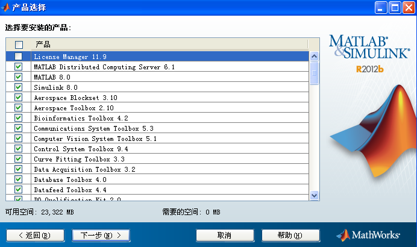Uncheck Curve Fitting Toolbox 3.3 checkbox
This screenshot has width=417, height=247.
pos(18,158)
